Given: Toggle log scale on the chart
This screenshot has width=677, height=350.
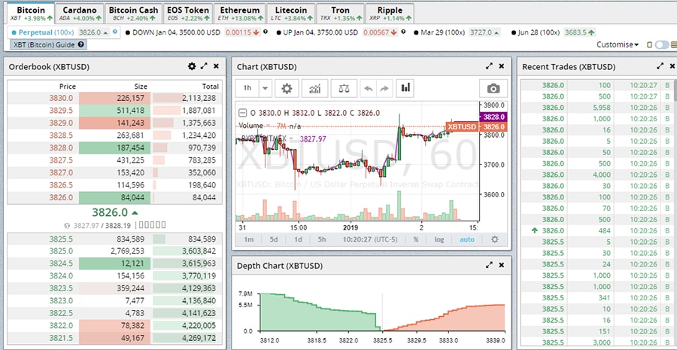Looking at the screenshot, I should pyautogui.click(x=439, y=239).
